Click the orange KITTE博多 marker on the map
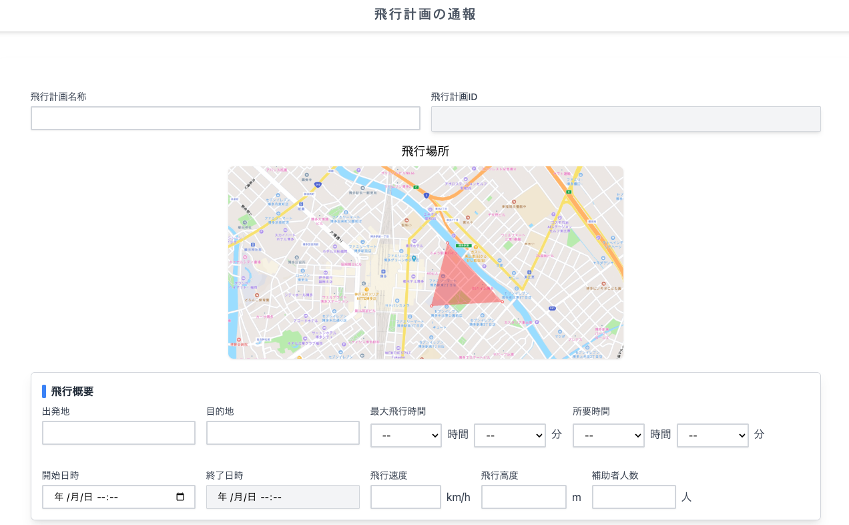Screen dimensions: 849x525 pos(366,289)
